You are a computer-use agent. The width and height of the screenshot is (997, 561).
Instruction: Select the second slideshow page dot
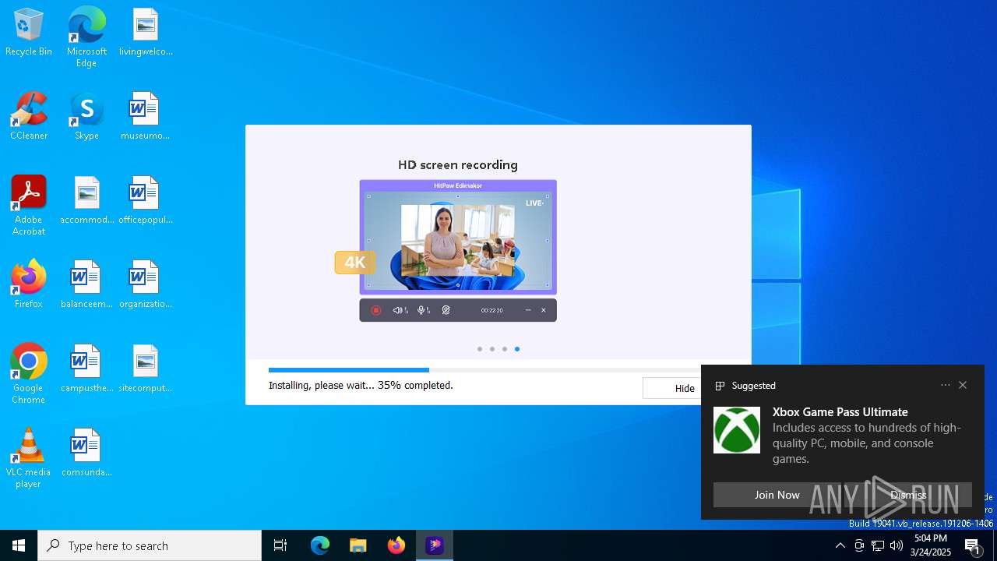coord(492,349)
